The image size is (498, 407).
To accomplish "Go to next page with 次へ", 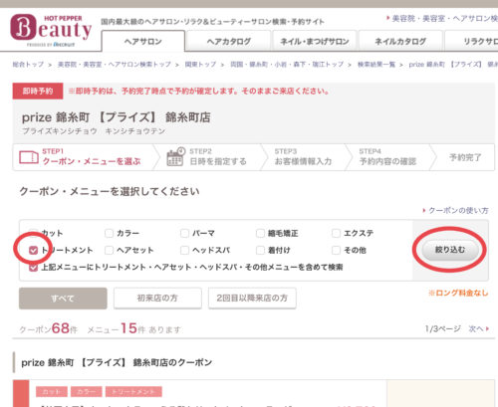I will pos(478,328).
